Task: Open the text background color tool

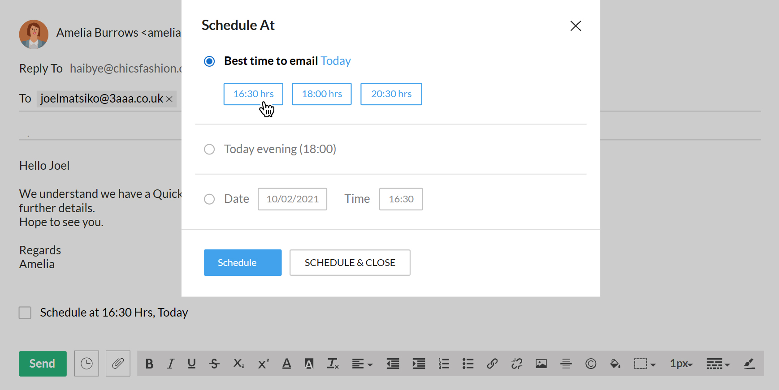Action: [x=309, y=364]
